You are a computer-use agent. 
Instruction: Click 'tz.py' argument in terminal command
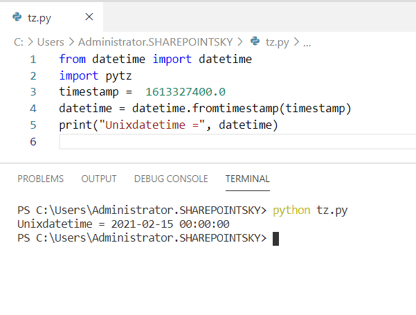(x=332, y=210)
